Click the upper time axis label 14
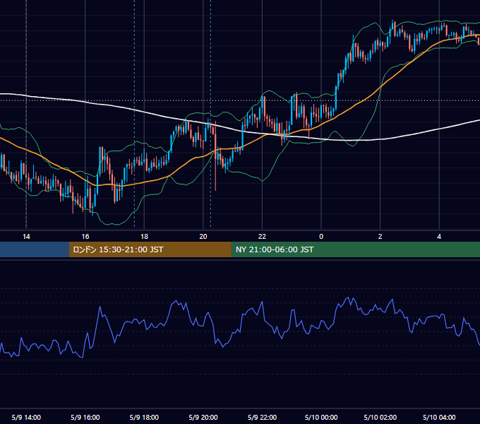Screen dimensions: 480x424 [x=26, y=237]
